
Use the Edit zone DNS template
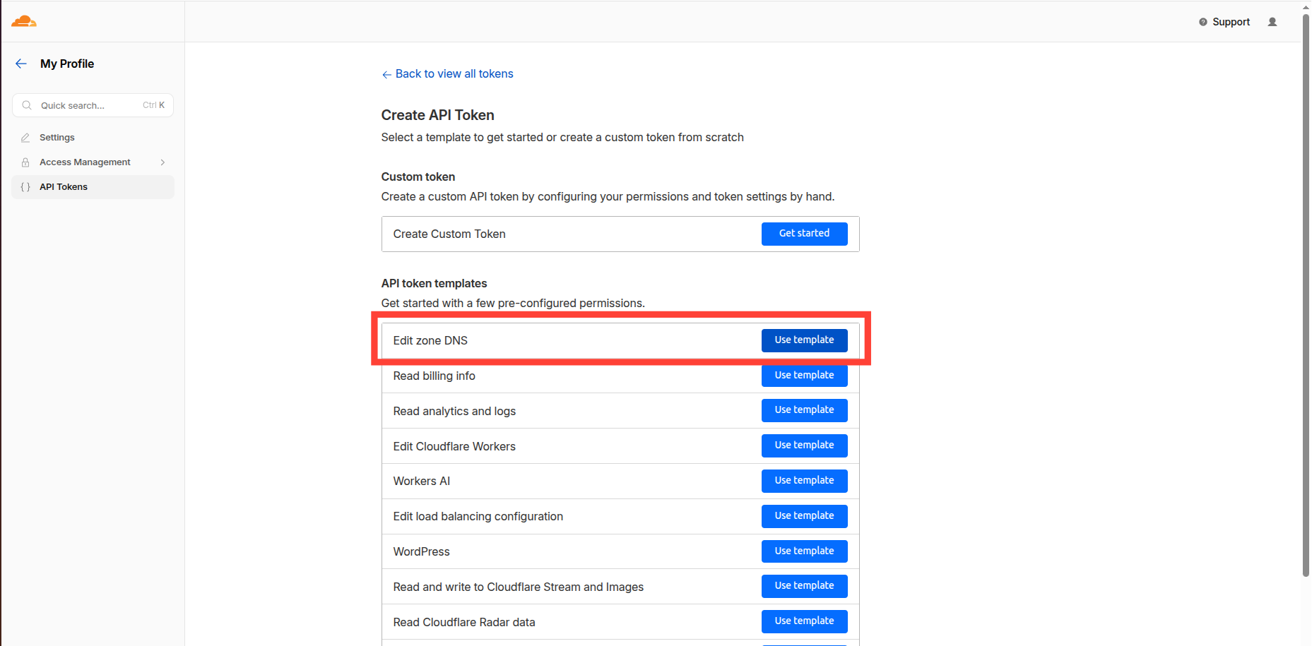pos(804,340)
